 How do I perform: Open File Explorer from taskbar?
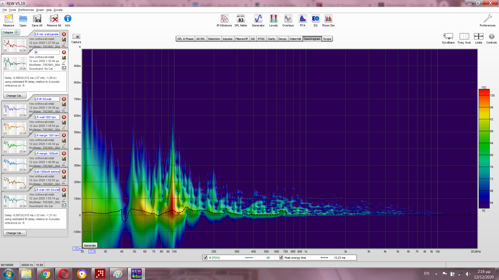[x=26, y=274]
